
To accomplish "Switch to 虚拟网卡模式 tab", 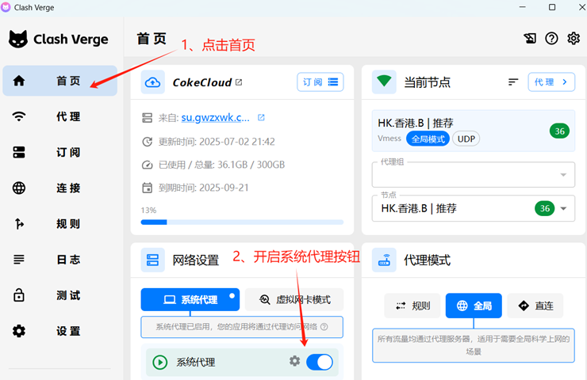I will tap(294, 300).
